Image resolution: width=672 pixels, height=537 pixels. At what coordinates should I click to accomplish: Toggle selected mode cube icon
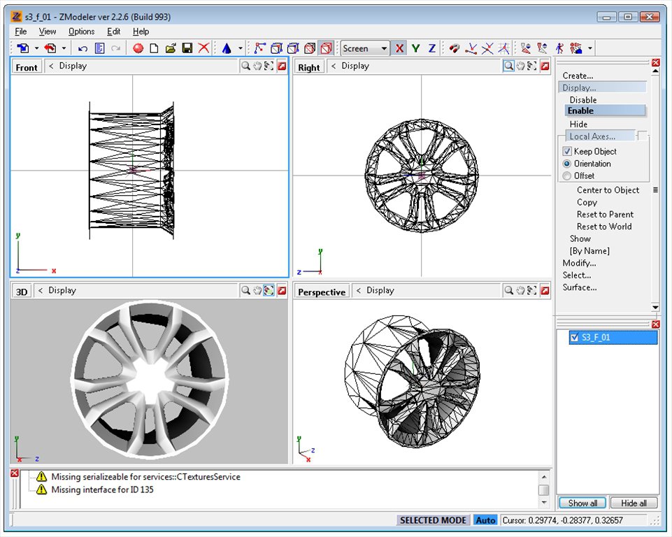(x=326, y=48)
